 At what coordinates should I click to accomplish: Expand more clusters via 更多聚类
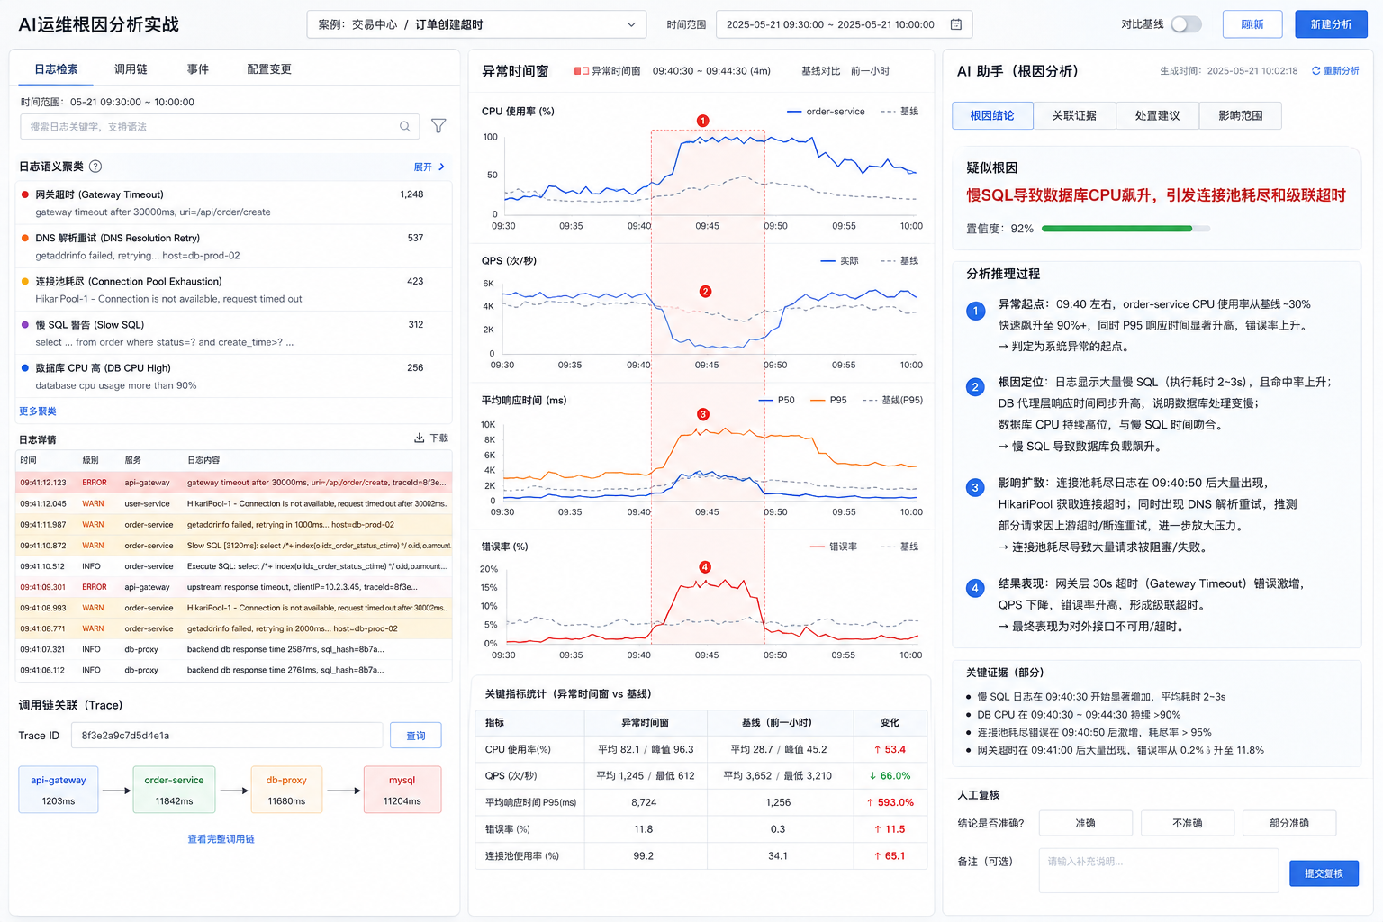(x=38, y=411)
